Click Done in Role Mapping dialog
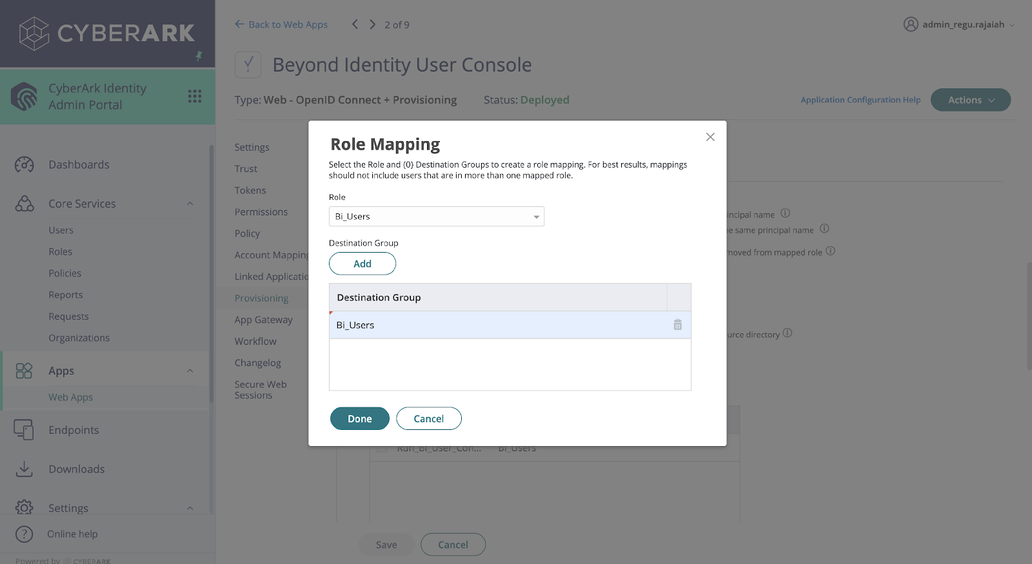Screen dimensions: 1032x564 (x=360, y=418)
